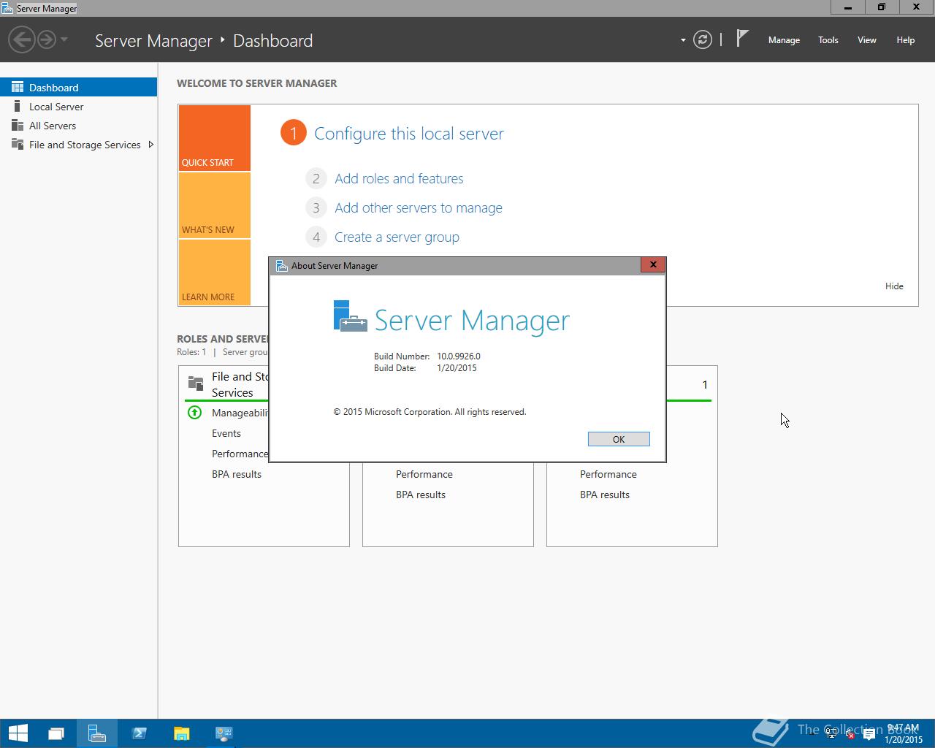
Task: Click the Roles: 1 summary text
Action: click(x=191, y=352)
